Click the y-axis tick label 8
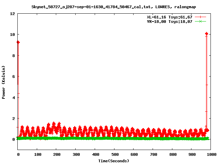 pyautogui.click(x=14, y=56)
